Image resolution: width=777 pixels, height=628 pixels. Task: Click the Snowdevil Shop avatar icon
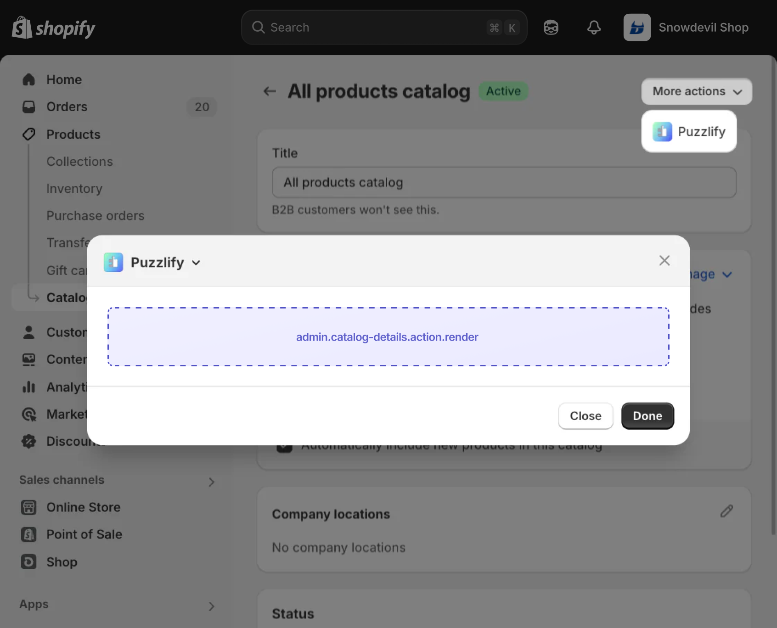pos(637,28)
